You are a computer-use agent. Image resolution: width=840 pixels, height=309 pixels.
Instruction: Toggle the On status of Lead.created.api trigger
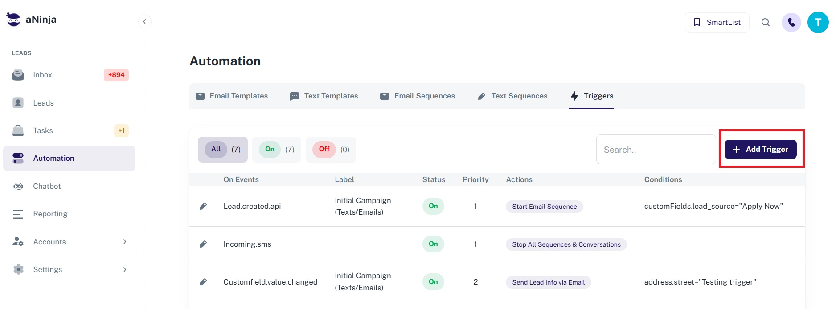tap(433, 206)
